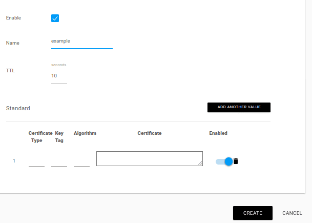
Task: Add another value to Standard
Action: [239, 107]
